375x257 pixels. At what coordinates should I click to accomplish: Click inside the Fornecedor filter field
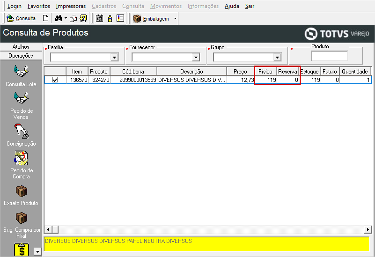click(x=162, y=57)
